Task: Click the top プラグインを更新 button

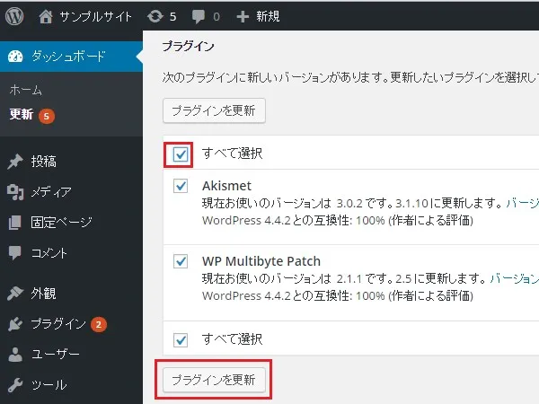Action: click(214, 110)
